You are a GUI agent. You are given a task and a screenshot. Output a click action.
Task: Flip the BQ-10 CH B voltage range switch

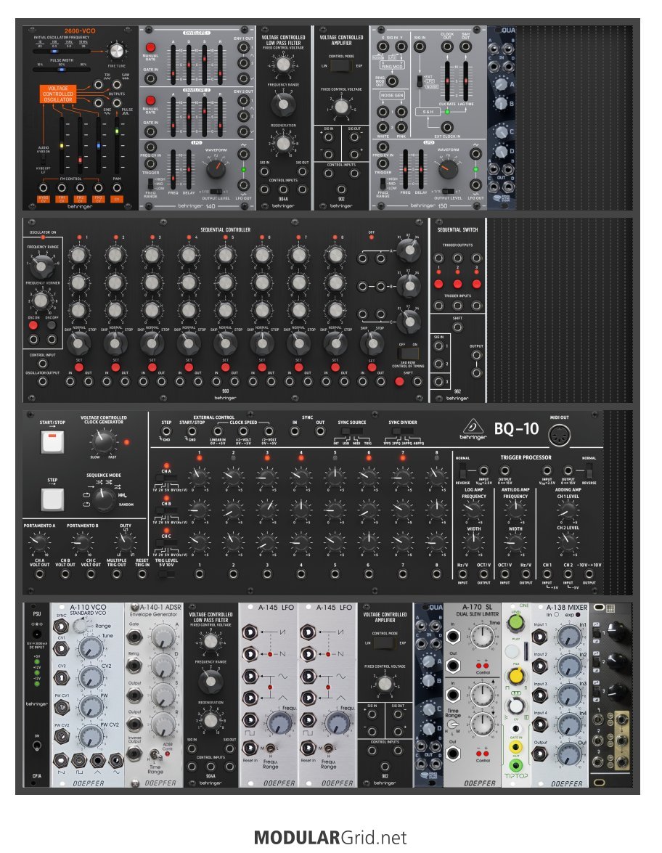coord(165,510)
